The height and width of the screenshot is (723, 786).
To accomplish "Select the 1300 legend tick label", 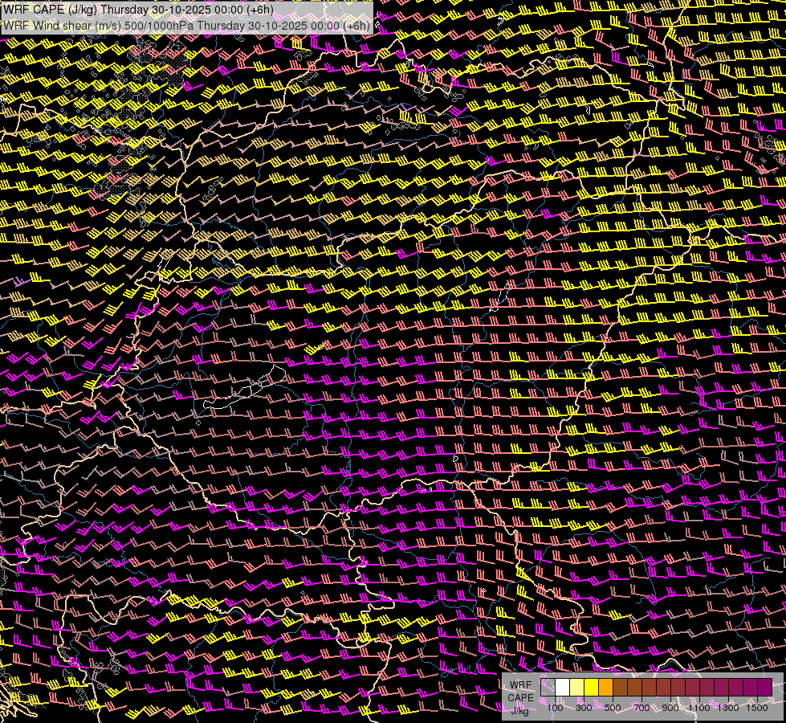I will (729, 707).
